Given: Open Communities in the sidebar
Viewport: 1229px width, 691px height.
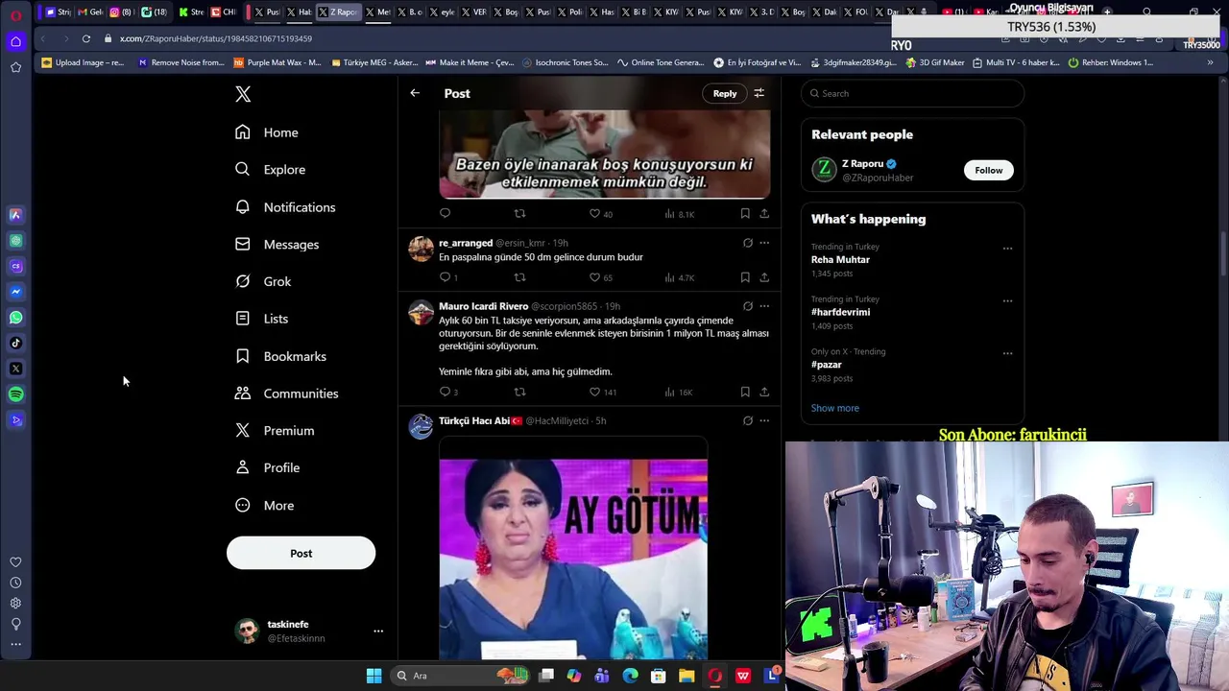Looking at the screenshot, I should [287, 393].
